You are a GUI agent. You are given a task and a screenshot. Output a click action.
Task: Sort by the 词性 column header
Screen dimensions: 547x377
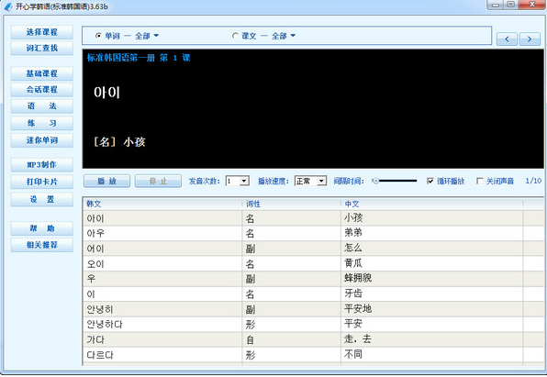pos(291,204)
